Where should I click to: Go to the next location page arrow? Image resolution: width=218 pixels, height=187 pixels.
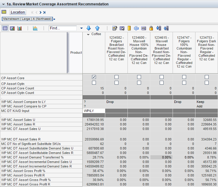pos(40,12)
